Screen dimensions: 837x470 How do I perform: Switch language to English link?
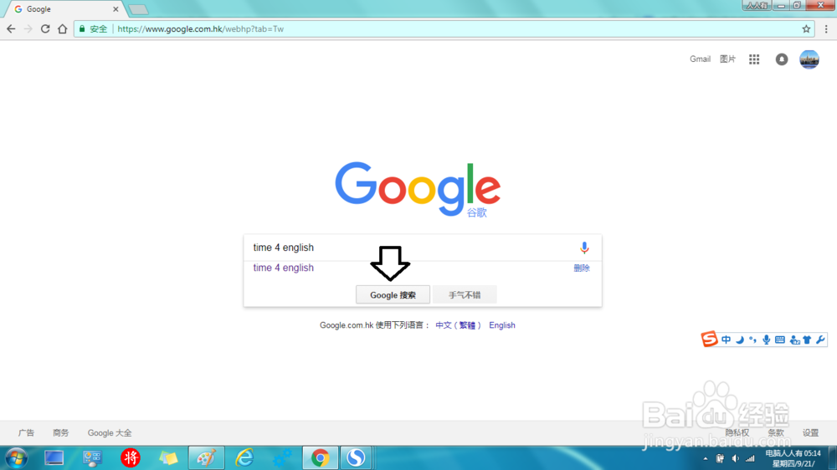point(501,324)
